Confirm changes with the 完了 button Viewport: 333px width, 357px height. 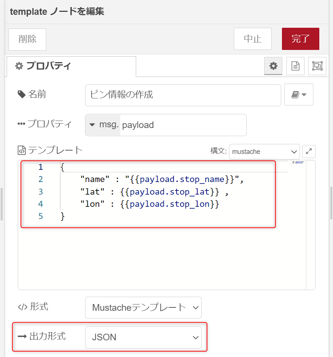(300, 39)
